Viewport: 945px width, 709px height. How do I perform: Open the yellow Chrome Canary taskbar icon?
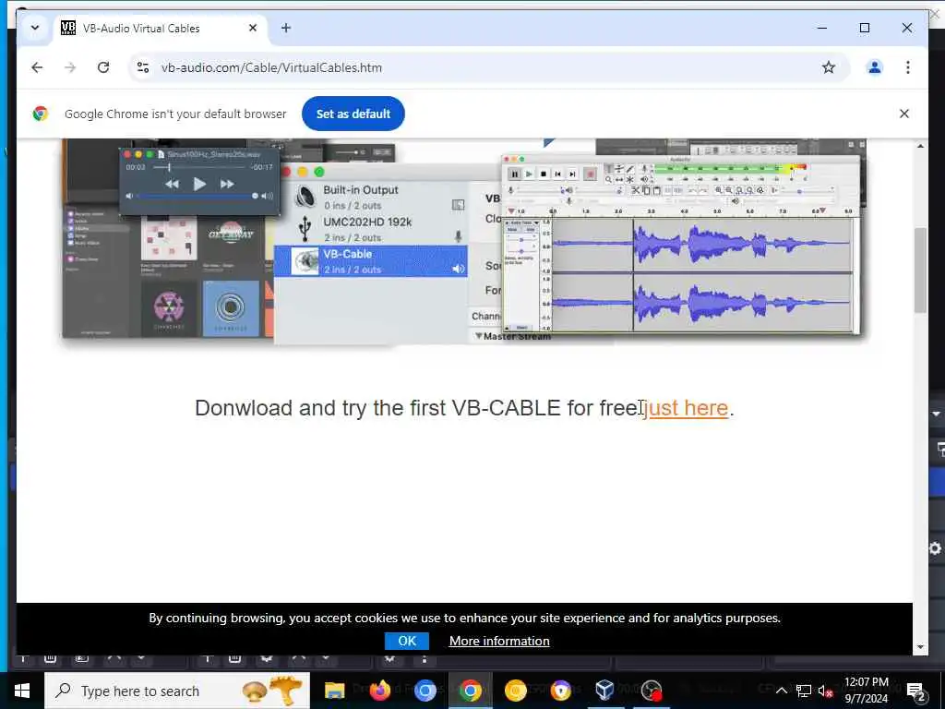click(515, 691)
